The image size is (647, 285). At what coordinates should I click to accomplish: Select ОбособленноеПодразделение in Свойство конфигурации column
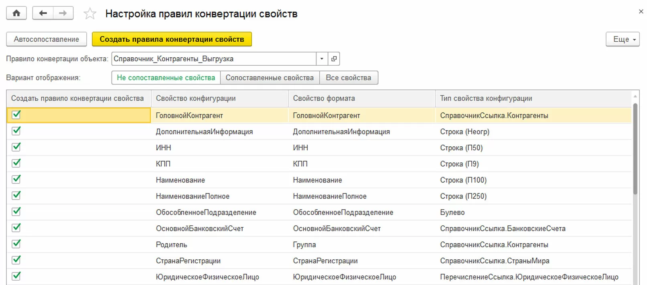[x=220, y=212]
